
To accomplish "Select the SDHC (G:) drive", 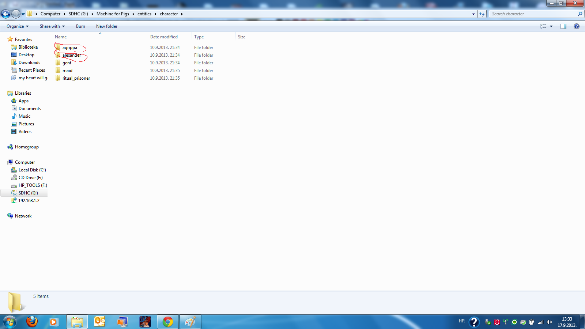I will tap(24, 193).
